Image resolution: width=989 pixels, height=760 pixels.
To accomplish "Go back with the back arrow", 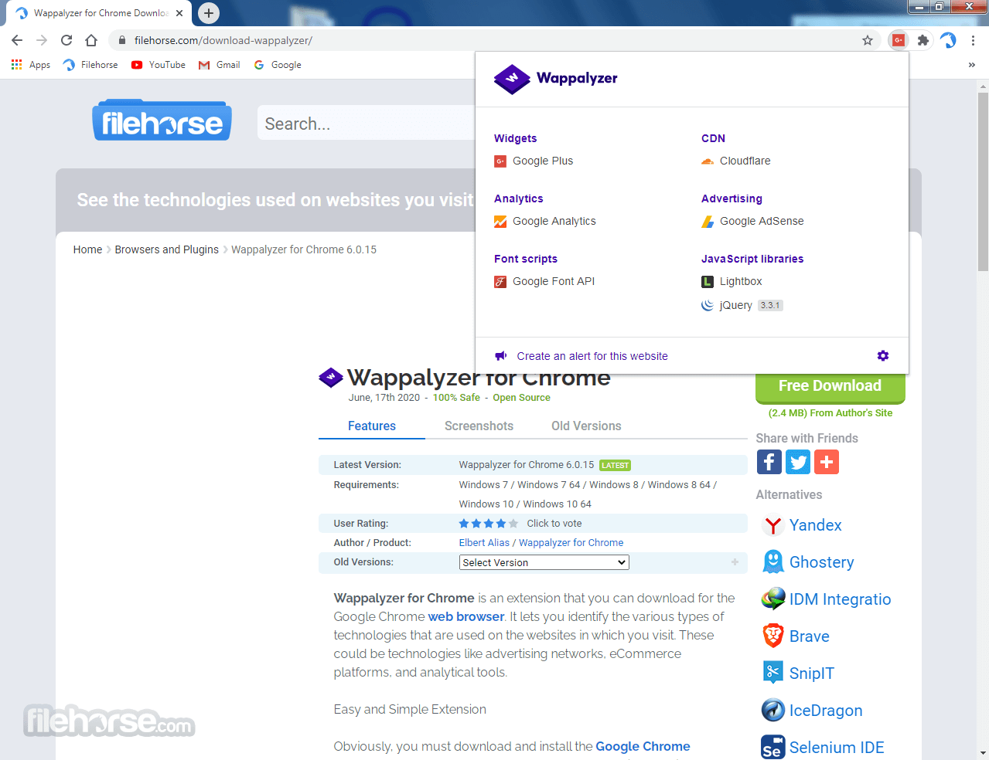I will [x=17, y=40].
